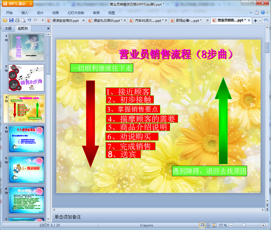Start slideshow from status bar icon
271x230 pixels.
tap(214, 225)
